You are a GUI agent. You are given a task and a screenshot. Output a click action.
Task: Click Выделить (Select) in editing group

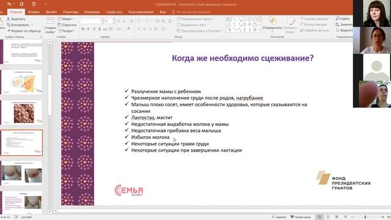pyautogui.click(x=344, y=30)
